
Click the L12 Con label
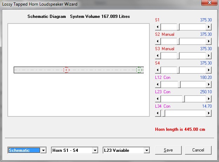click(x=163, y=77)
